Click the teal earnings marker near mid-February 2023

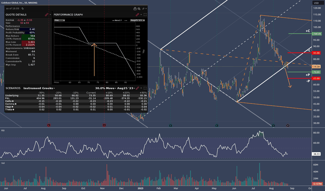(x=171, y=125)
